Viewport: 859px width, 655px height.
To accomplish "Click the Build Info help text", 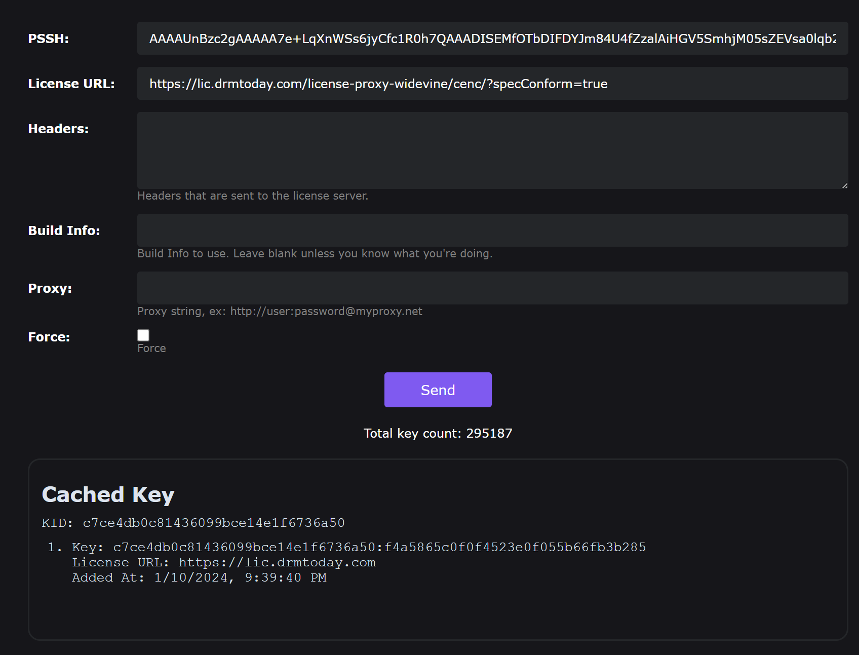I will tap(315, 254).
